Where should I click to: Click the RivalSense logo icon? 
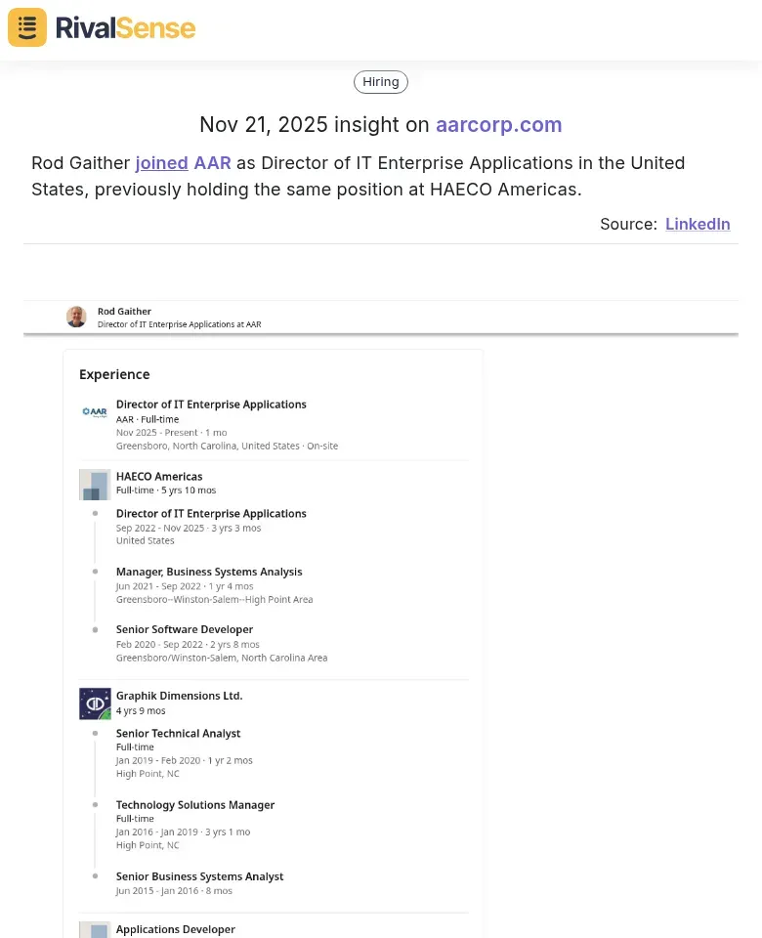pos(27,27)
